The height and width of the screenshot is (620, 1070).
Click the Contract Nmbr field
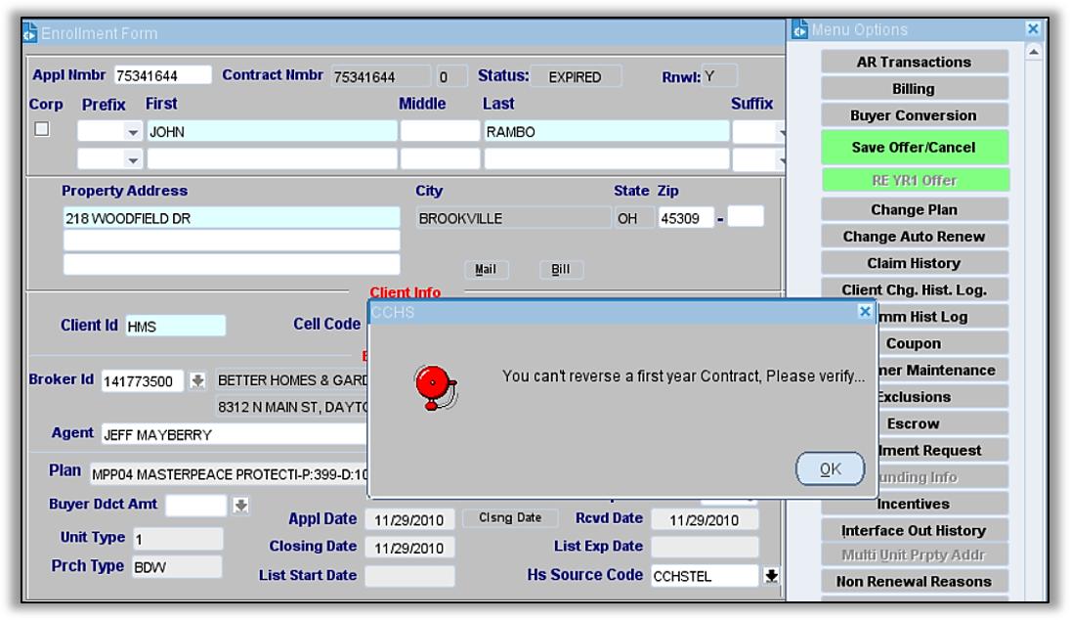(381, 76)
